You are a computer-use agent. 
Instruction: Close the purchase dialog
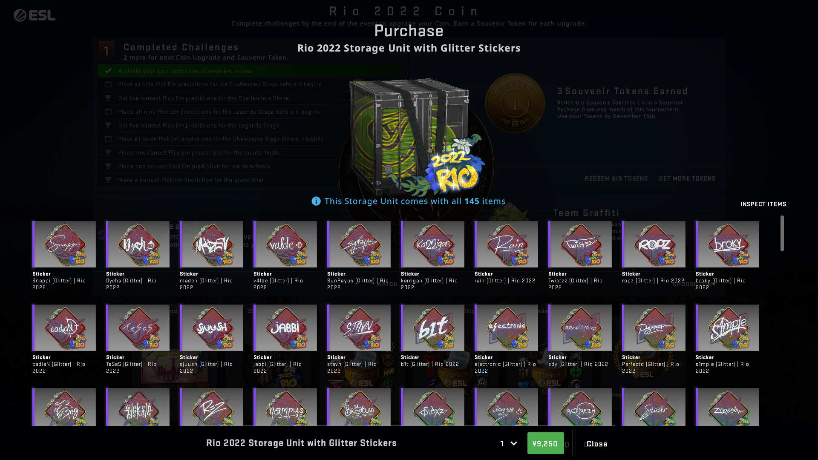[597, 444]
